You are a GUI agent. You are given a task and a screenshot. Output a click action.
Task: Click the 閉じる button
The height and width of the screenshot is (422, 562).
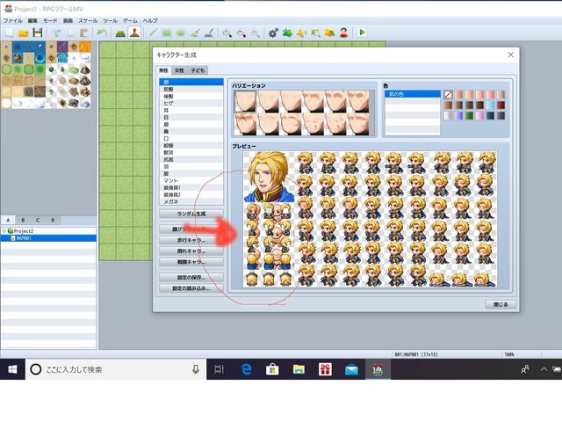click(501, 304)
